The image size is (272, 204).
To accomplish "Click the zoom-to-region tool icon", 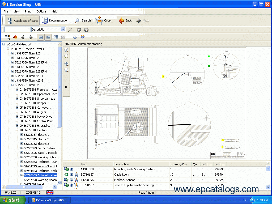I will click(x=66, y=70).
